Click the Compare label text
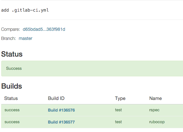The image size is (183, 132). coord(10,29)
